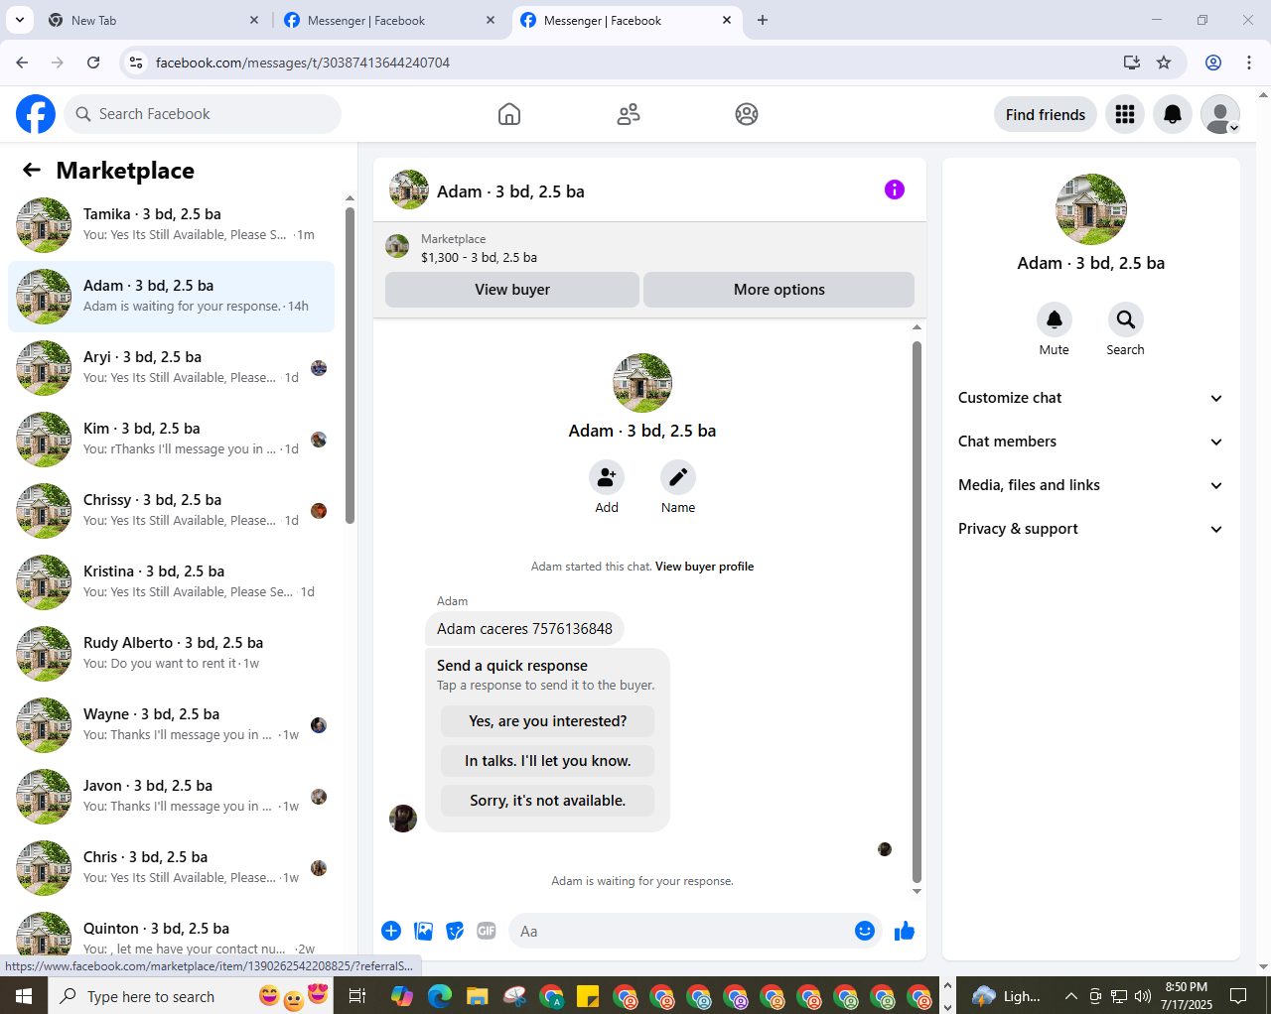Choose a GIF in the composer
The image size is (1271, 1014).
click(x=487, y=931)
